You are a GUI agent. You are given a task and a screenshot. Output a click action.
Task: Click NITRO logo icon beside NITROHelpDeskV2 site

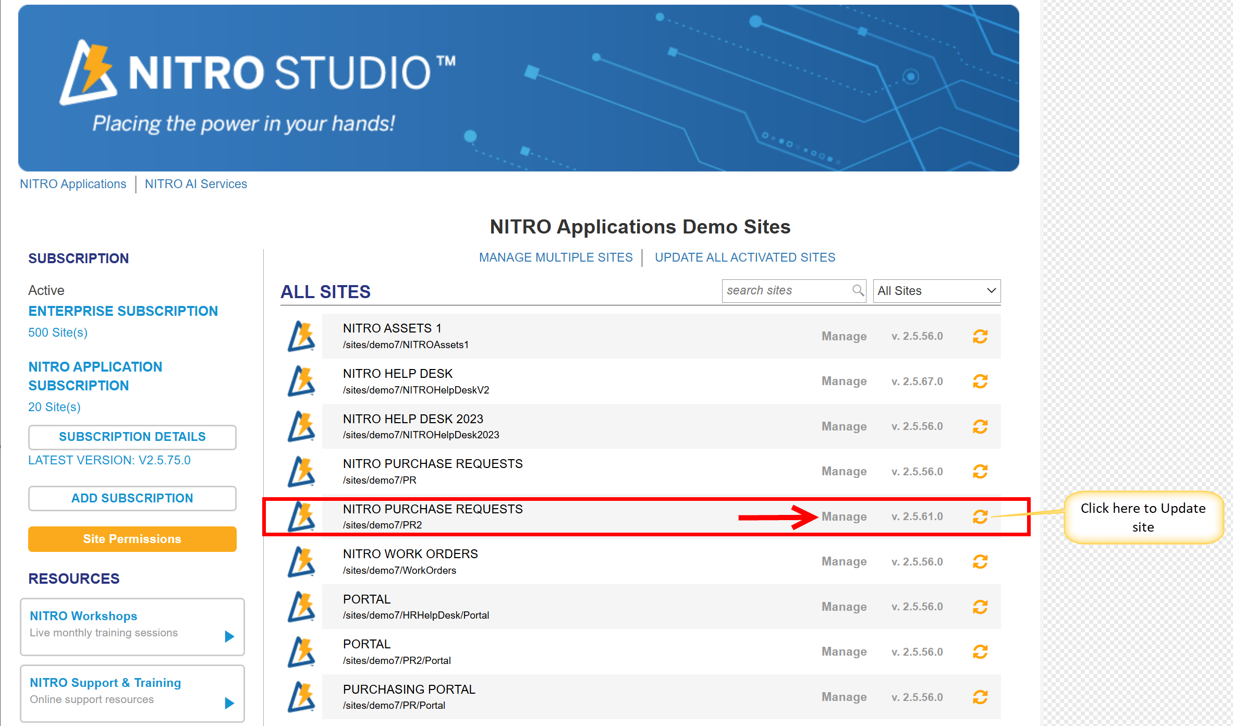coord(301,382)
